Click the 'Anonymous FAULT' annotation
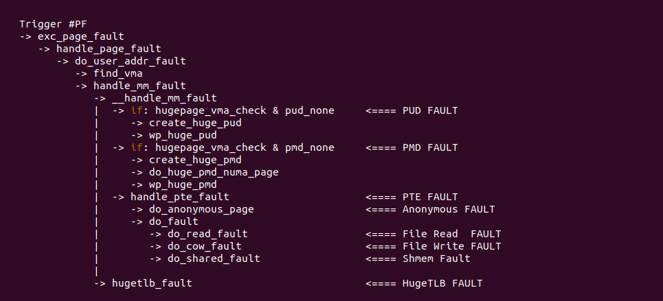Viewport: 663px width, 301px height. click(x=449, y=209)
